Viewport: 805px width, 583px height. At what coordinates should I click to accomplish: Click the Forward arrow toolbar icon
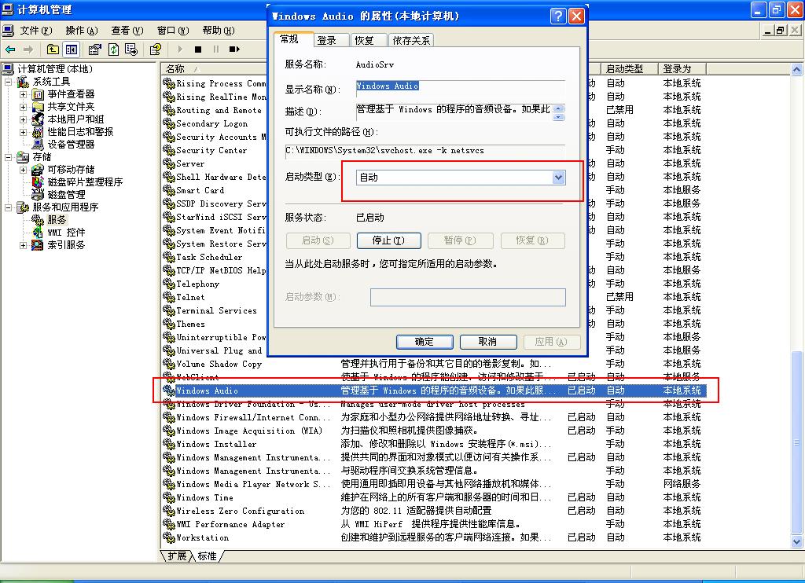click(x=28, y=49)
